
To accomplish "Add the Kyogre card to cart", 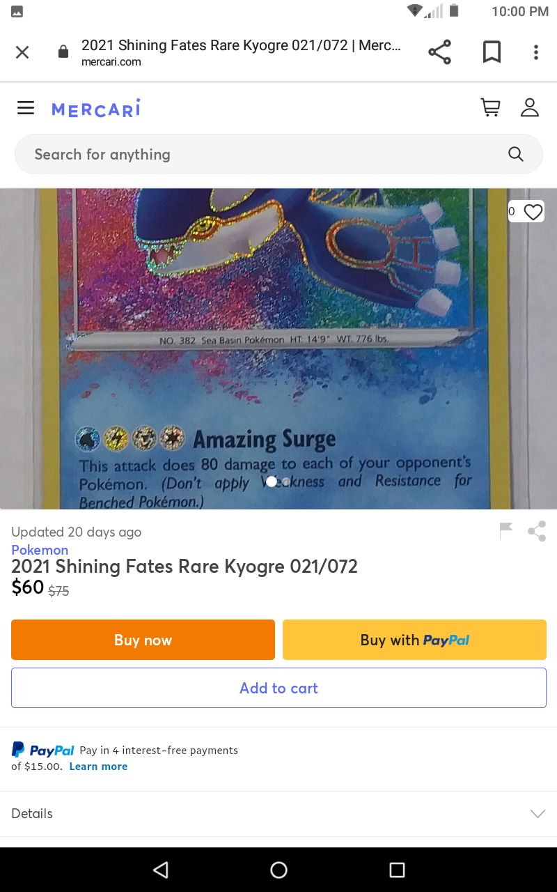I will point(278,688).
